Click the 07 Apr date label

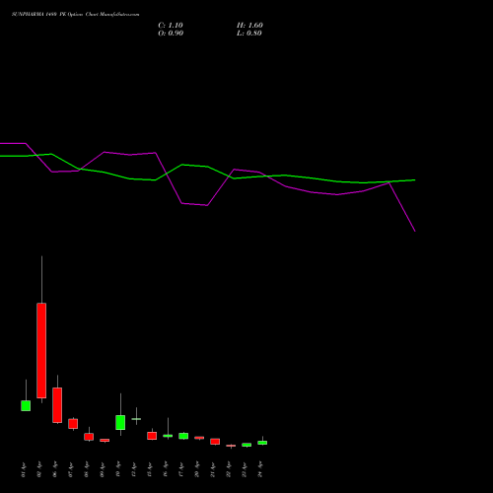tap(71, 469)
